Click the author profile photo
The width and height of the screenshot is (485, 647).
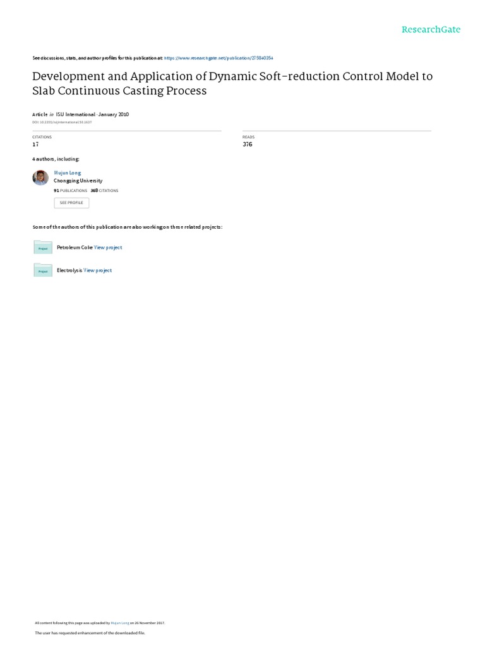[40, 178]
